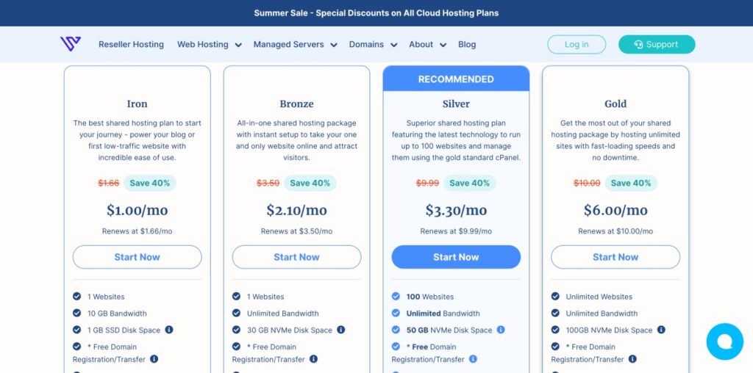
Task: Click info icon beside 30 GB NVMe Disk Space
Action: [341, 330]
